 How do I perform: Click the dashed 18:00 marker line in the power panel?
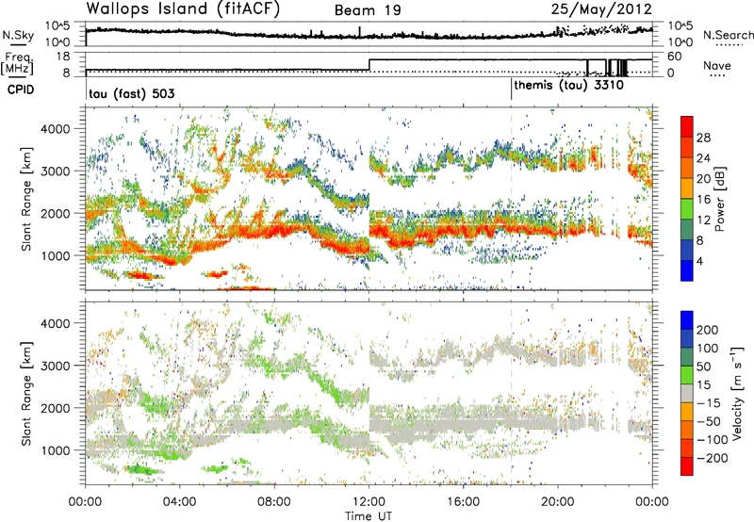pyautogui.click(x=511, y=198)
